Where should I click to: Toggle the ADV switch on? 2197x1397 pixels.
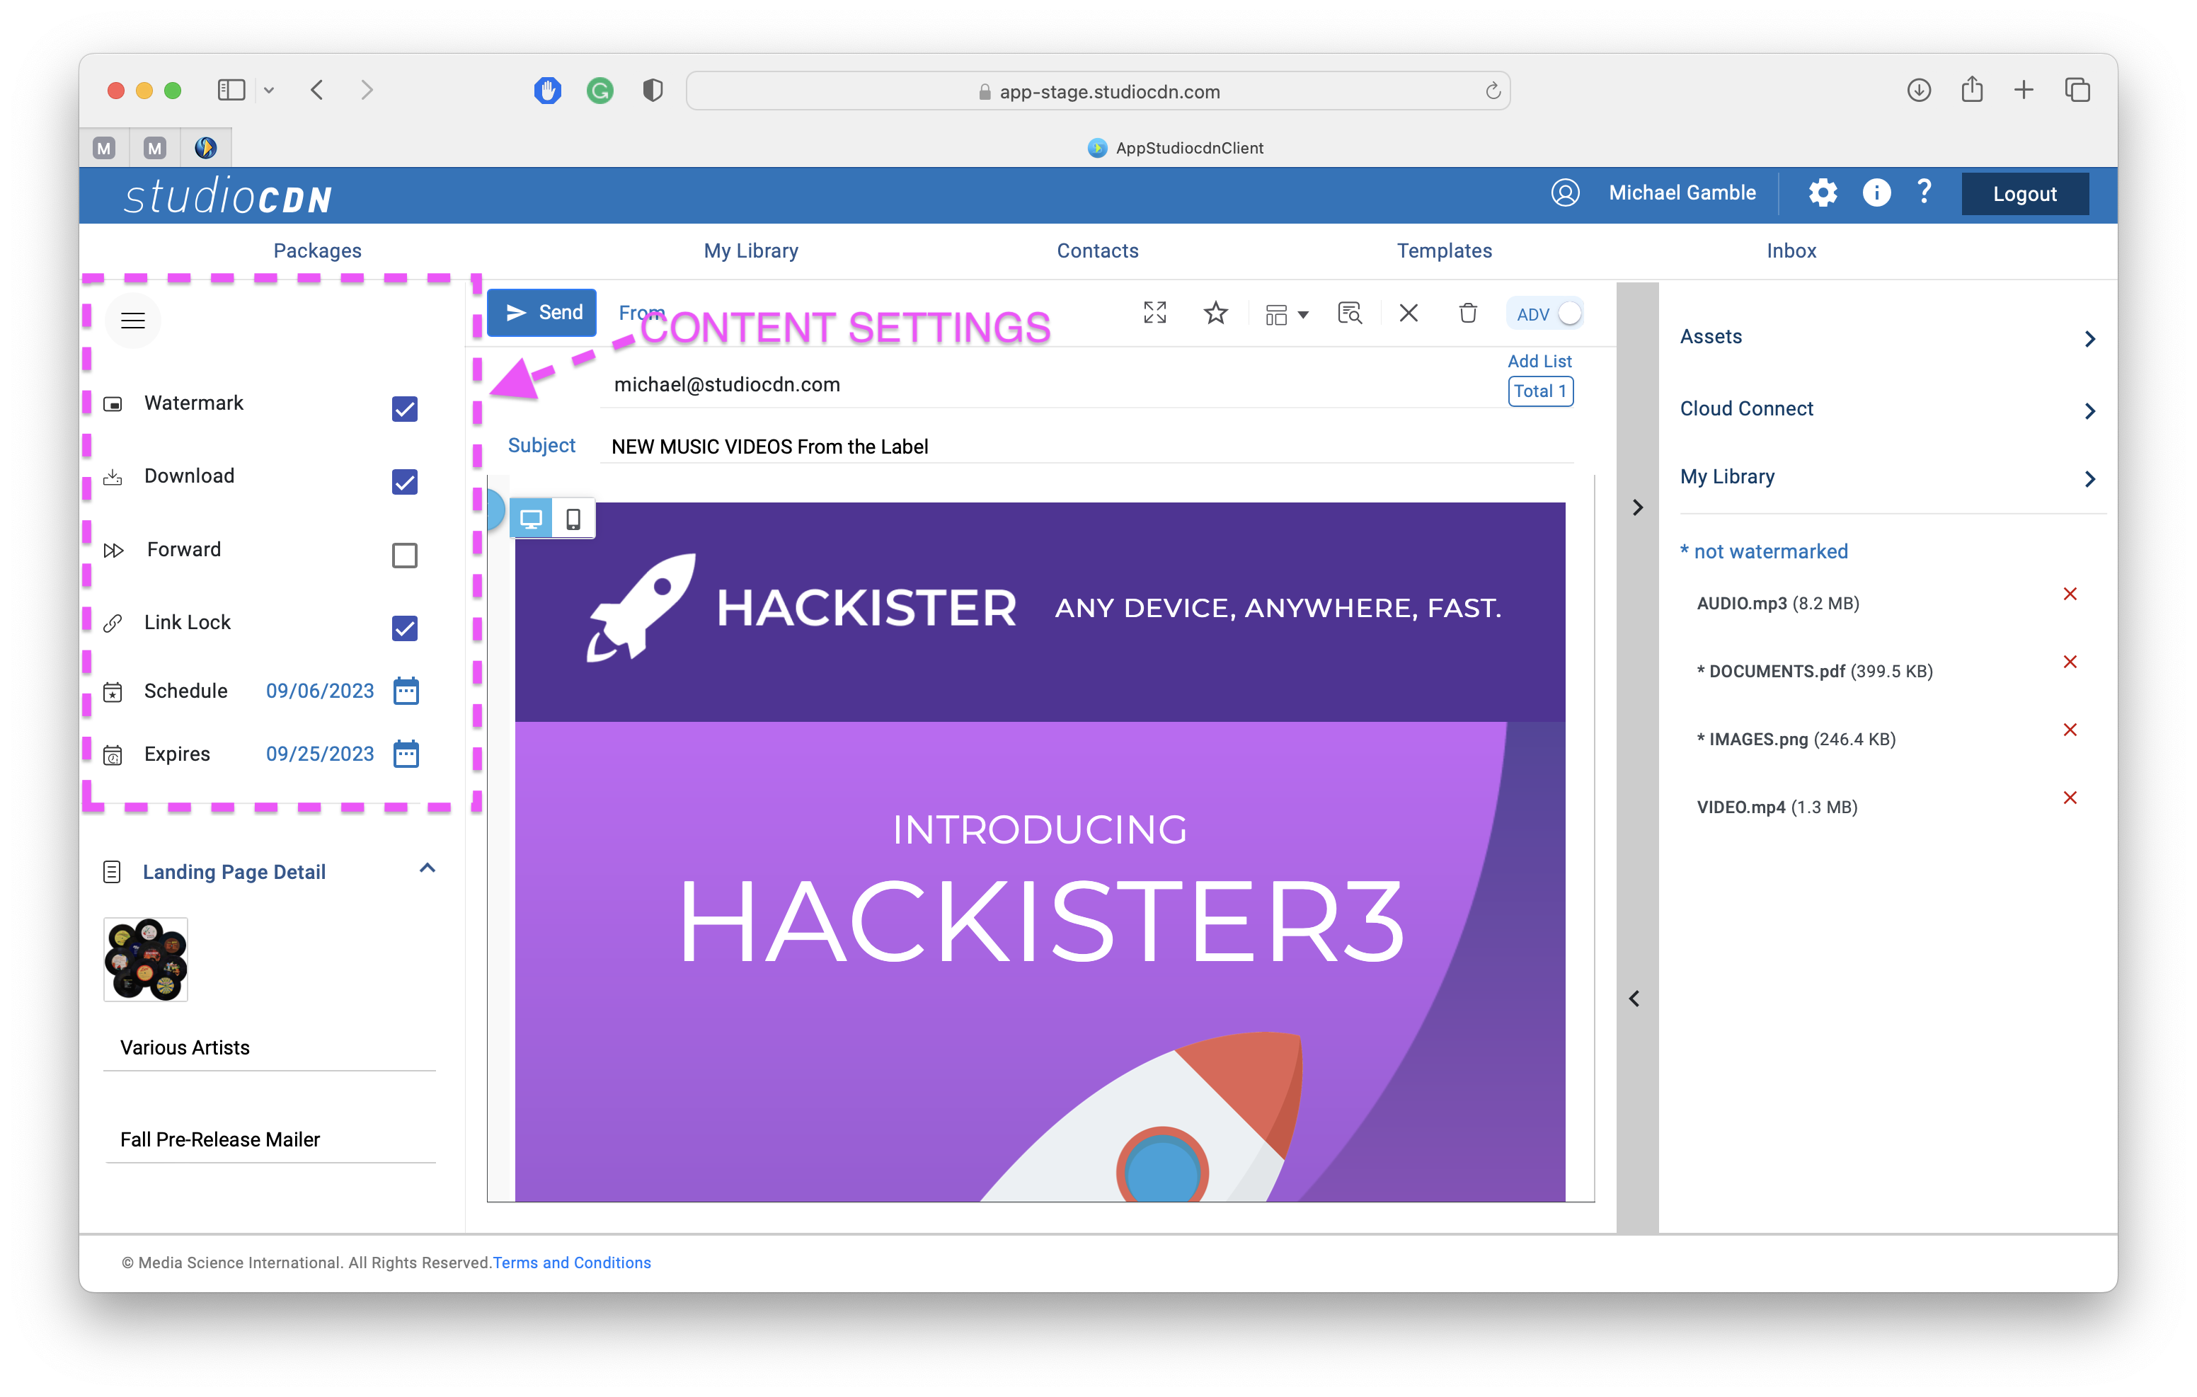[x=1568, y=314]
